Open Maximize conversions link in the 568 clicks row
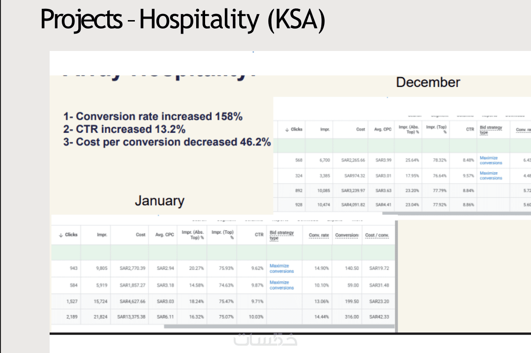The height and width of the screenshot is (353, 531). coord(491,160)
